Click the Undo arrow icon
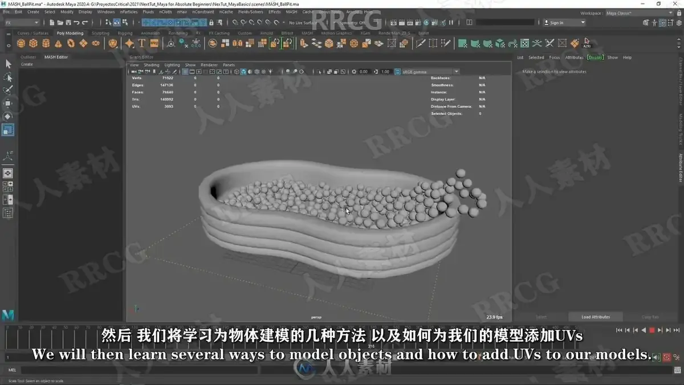 pyautogui.click(x=76, y=23)
